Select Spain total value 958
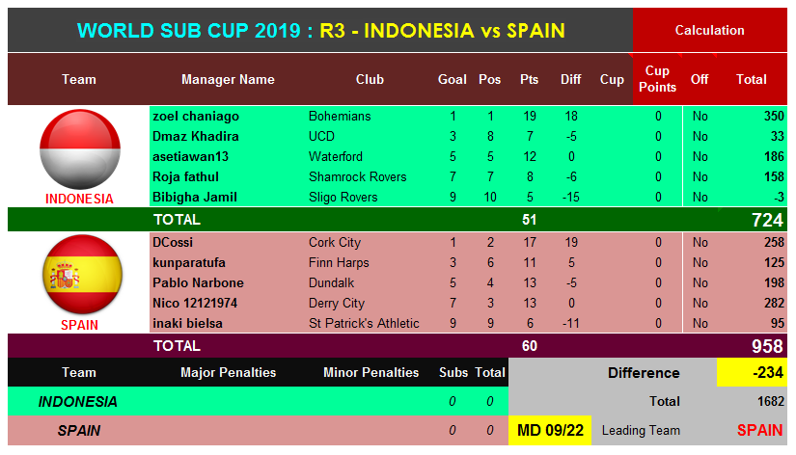 tap(767, 346)
